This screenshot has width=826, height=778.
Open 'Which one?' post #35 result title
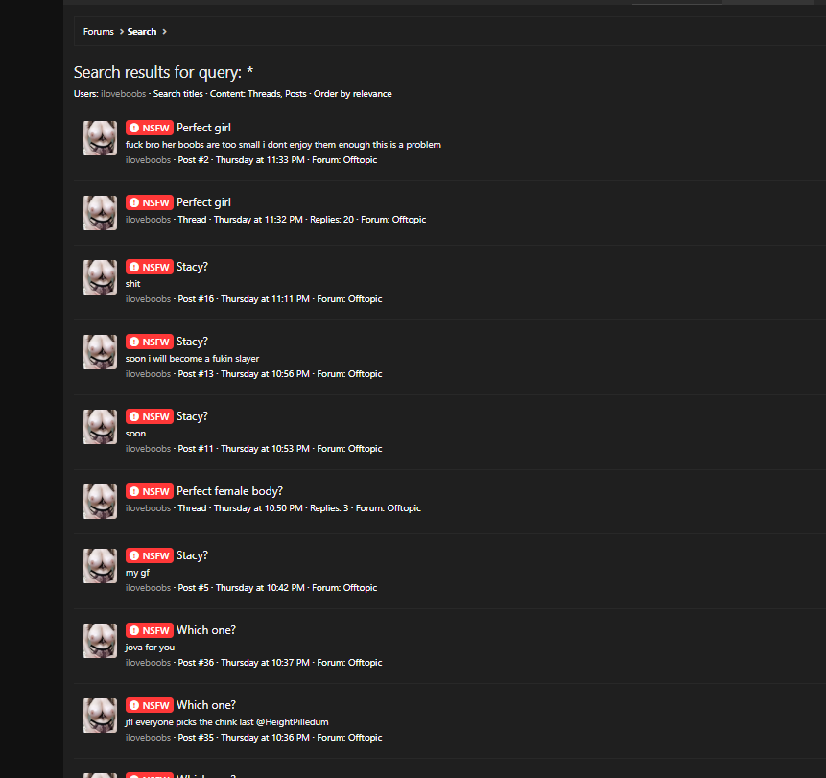pyautogui.click(x=206, y=705)
